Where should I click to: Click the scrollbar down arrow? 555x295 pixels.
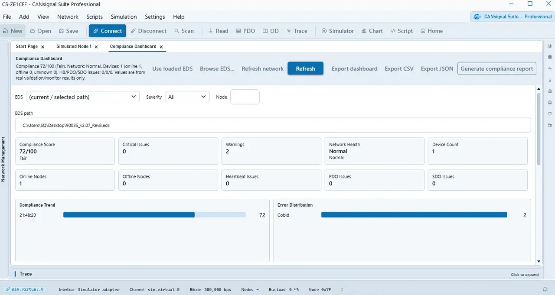pyautogui.click(x=539, y=261)
